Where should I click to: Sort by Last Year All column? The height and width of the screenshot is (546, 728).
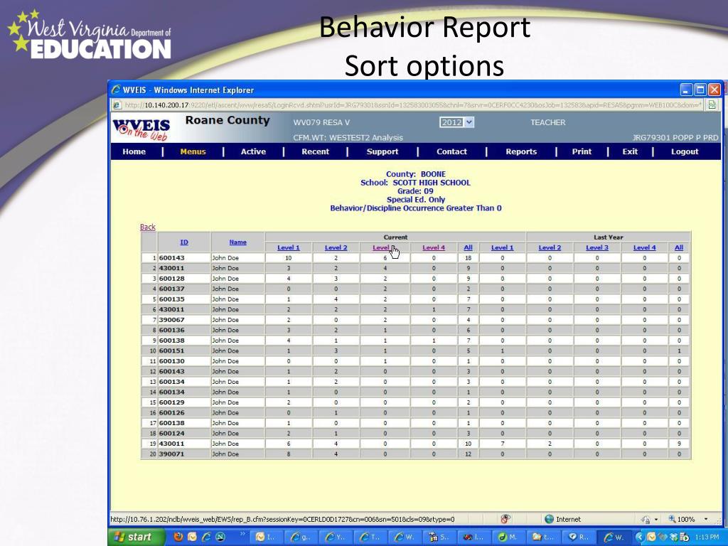pos(679,248)
